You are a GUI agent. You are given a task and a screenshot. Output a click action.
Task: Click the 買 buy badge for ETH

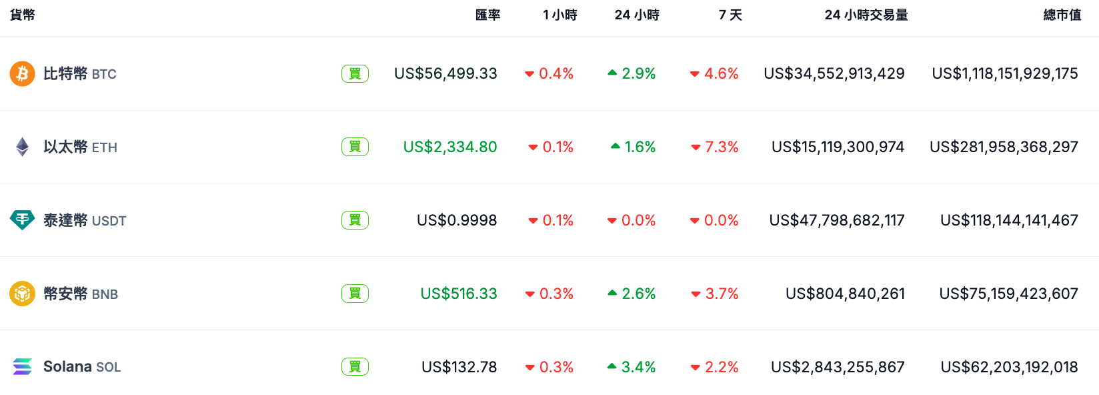tap(355, 147)
